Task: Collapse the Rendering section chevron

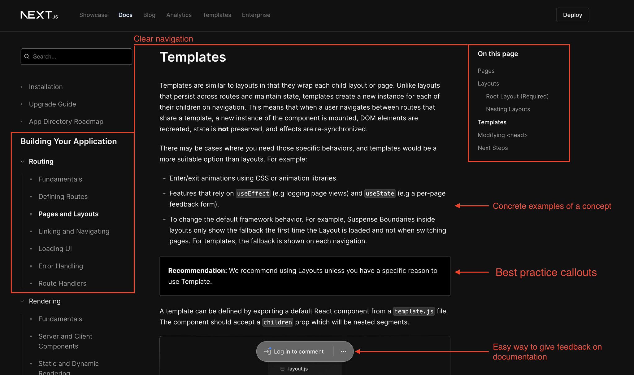Action: (22, 301)
